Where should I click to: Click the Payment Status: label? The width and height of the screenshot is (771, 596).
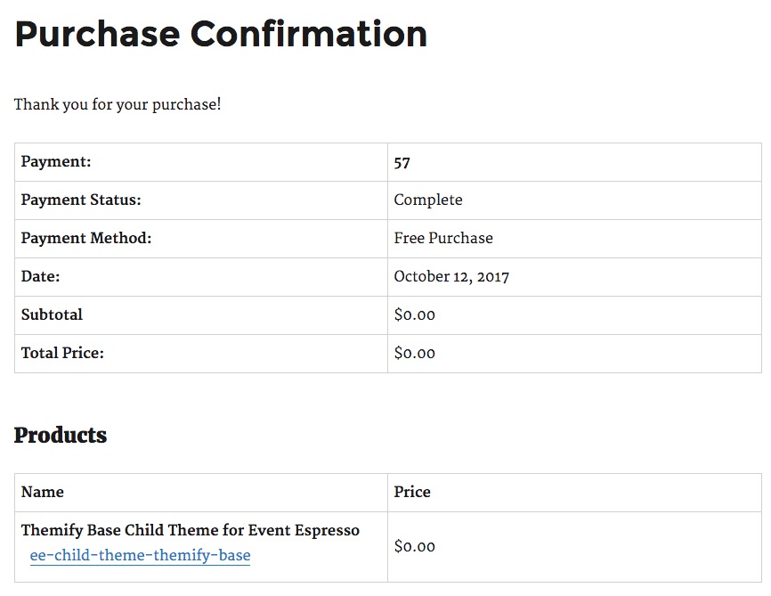tap(81, 200)
